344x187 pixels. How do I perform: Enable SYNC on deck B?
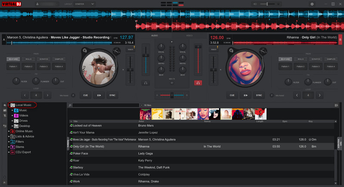tap(259, 95)
